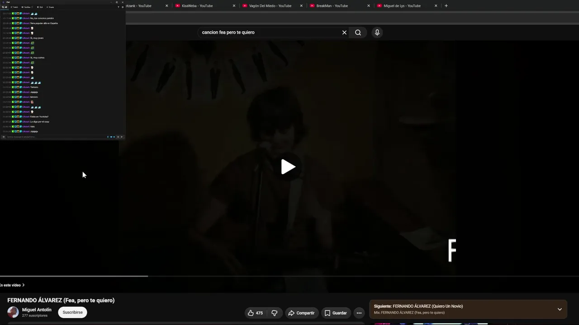579x325 pixels.
Task: Select the Kick tab in the Chat window
Action: (40, 7)
